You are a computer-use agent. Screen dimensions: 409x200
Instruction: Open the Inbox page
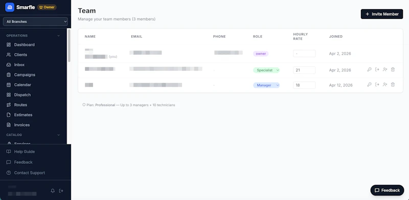click(19, 65)
